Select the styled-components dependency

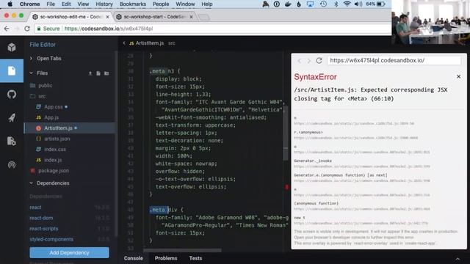point(51,239)
